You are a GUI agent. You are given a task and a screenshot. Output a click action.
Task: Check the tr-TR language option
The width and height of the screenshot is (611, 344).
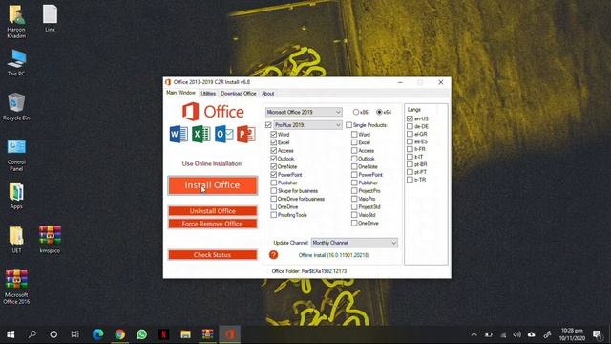click(410, 180)
